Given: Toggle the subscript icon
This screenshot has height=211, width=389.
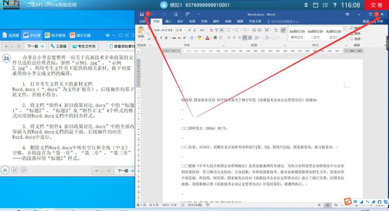Looking at the screenshot, I should 179,37.
